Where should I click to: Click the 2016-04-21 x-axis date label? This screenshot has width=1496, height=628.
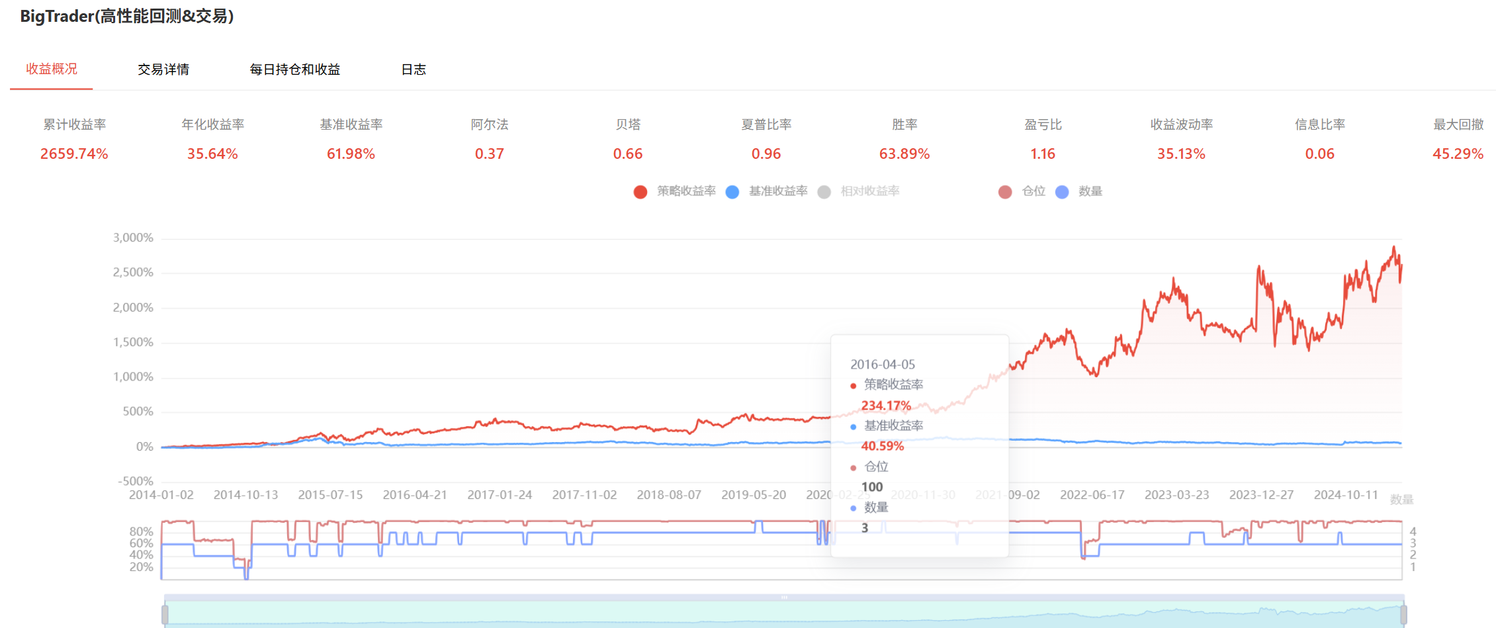click(x=415, y=495)
